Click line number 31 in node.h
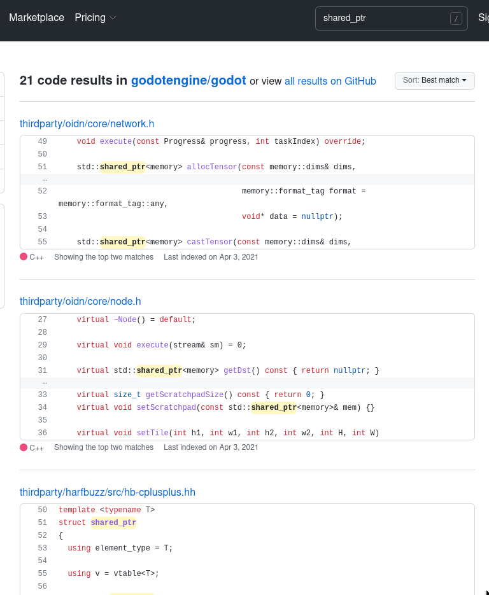Screen dimensions: 489x595 coord(43,370)
